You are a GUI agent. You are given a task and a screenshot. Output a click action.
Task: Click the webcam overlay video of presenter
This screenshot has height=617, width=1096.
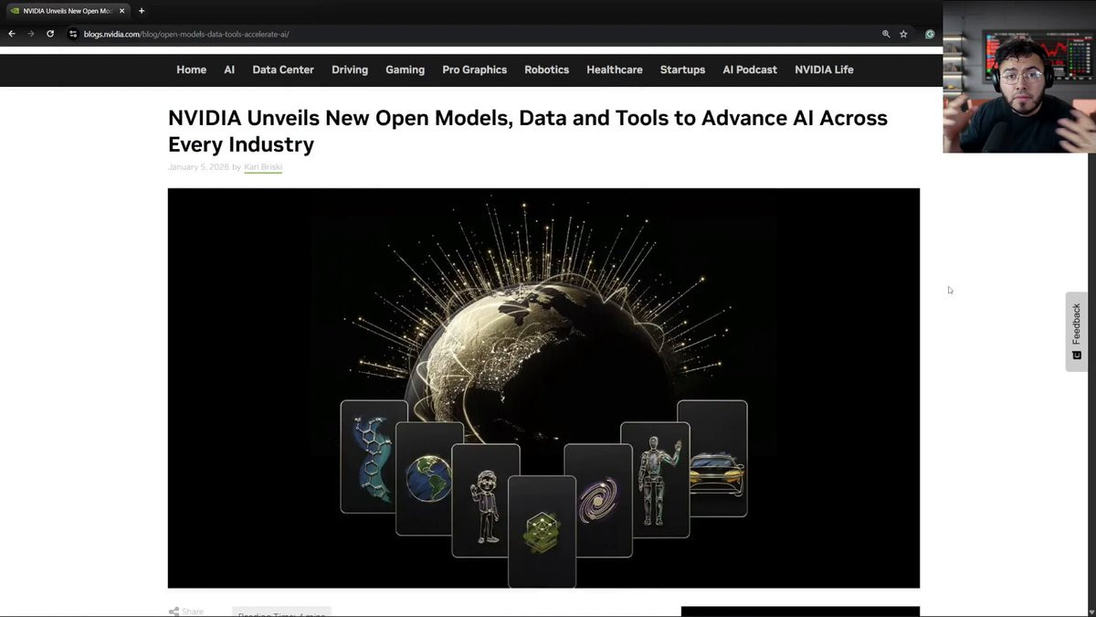click(x=1019, y=77)
